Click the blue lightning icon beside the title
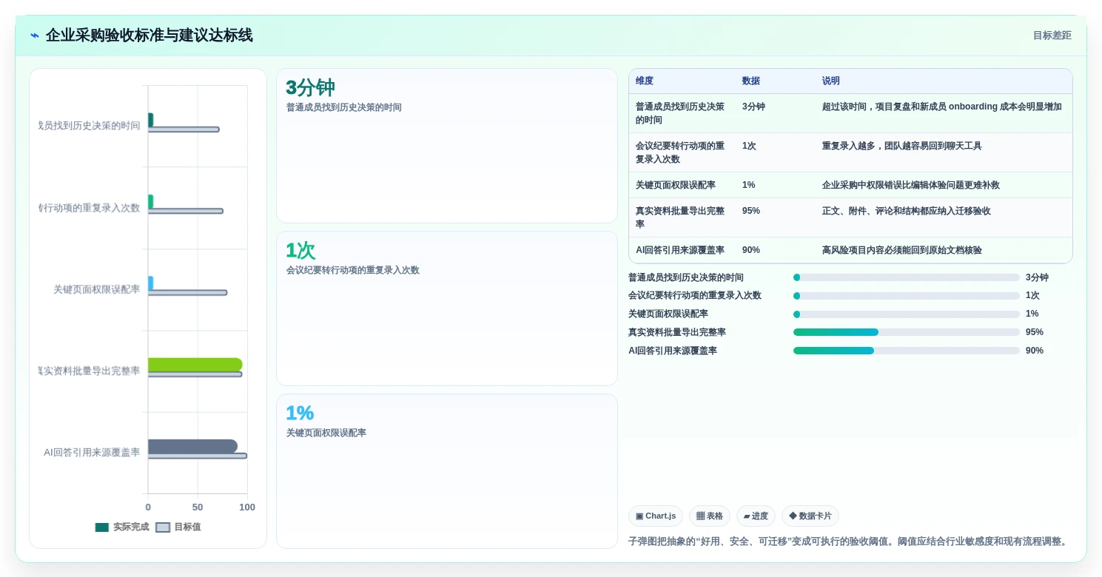1102x577 pixels. click(x=35, y=36)
